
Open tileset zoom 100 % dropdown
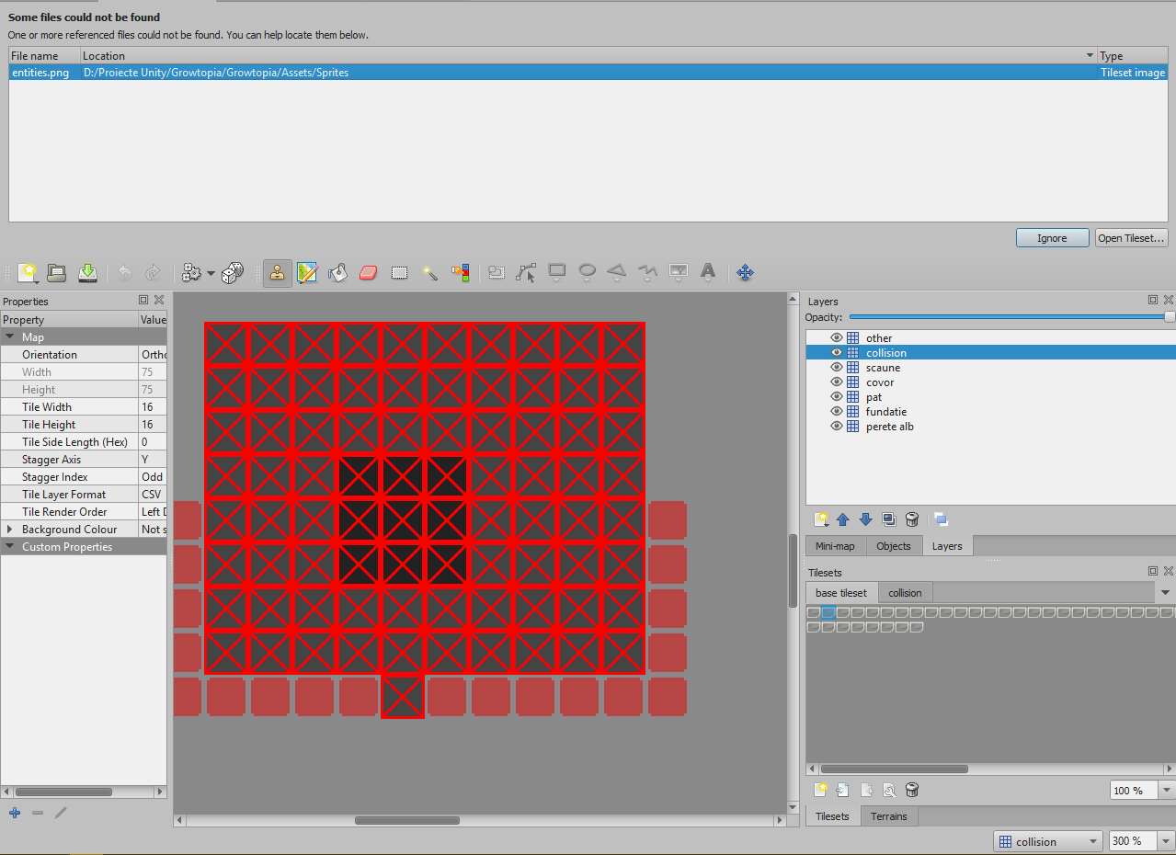[1168, 791]
